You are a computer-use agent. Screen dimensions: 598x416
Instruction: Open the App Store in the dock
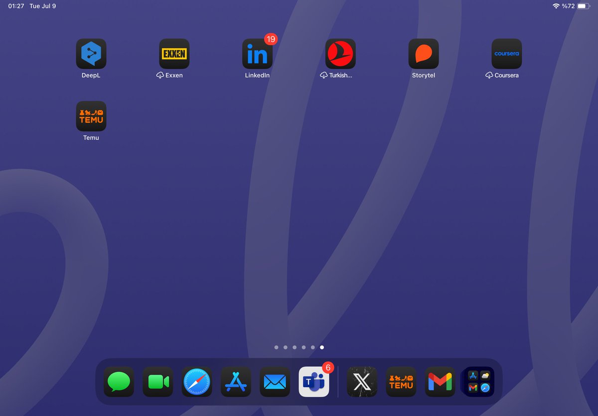[236, 382]
